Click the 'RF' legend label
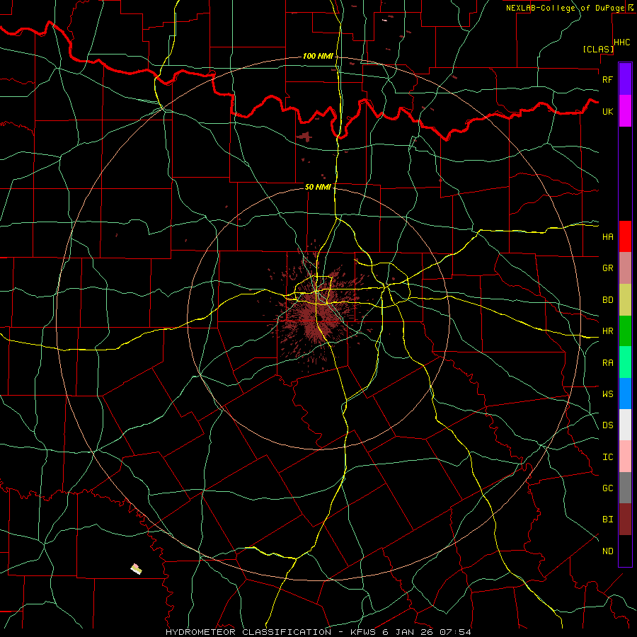The height and width of the screenshot is (637, 637). 607,79
